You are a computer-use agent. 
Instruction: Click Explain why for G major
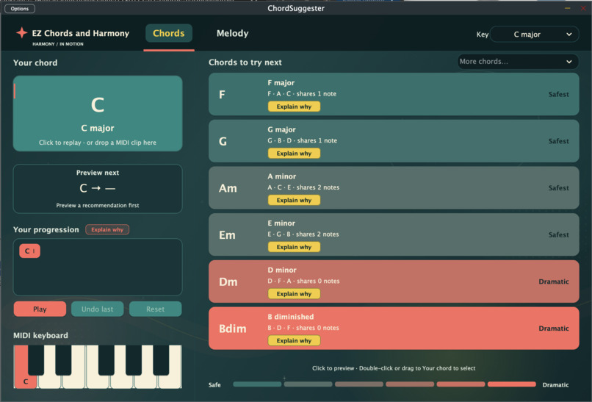coord(294,154)
